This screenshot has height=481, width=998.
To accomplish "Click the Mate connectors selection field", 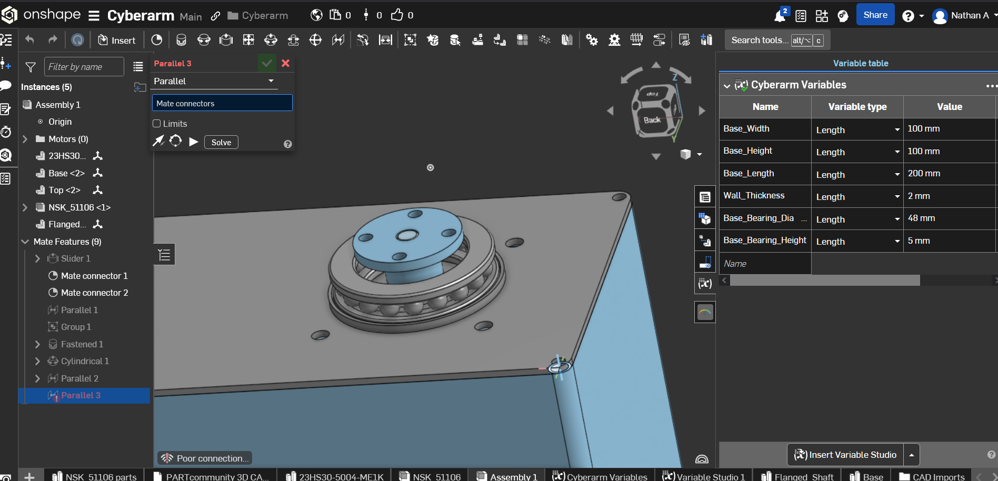I will pos(222,103).
